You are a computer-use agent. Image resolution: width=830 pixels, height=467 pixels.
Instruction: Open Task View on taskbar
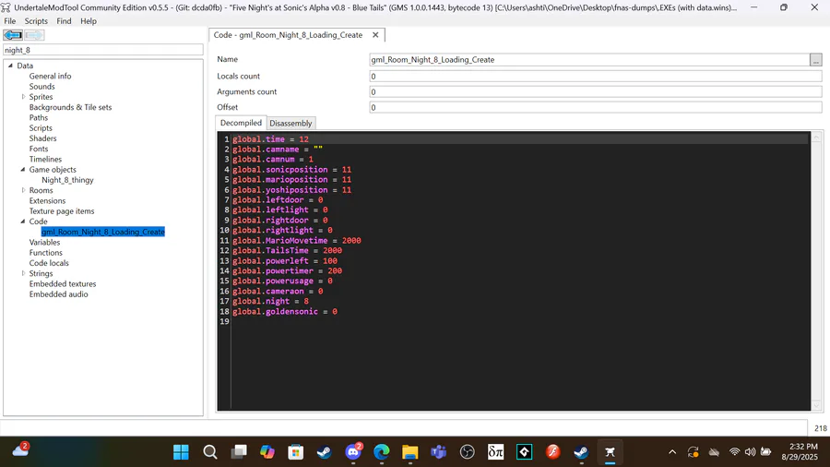(x=239, y=451)
